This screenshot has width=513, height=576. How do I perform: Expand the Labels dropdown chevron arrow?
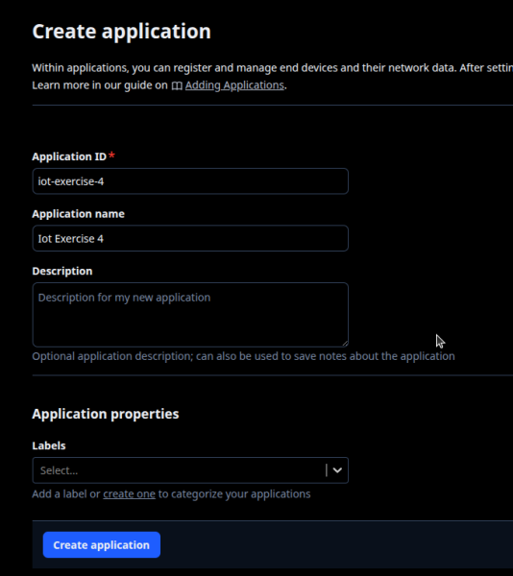click(337, 470)
